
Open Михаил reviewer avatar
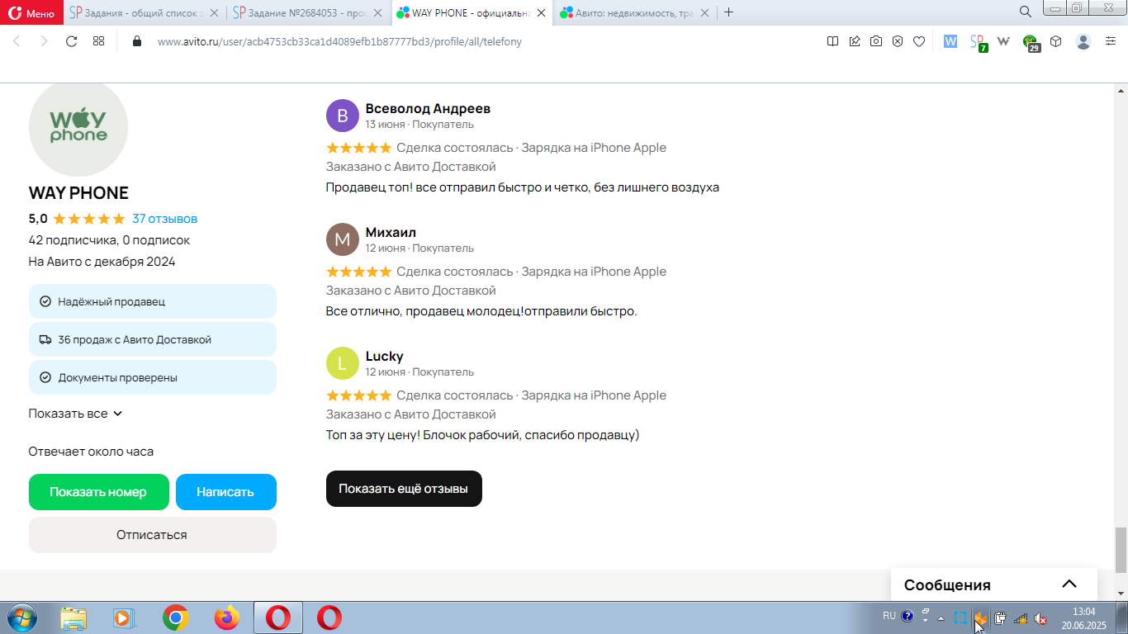343,239
